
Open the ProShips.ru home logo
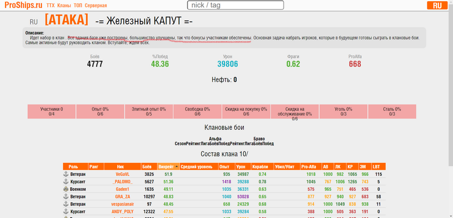click(x=23, y=5)
